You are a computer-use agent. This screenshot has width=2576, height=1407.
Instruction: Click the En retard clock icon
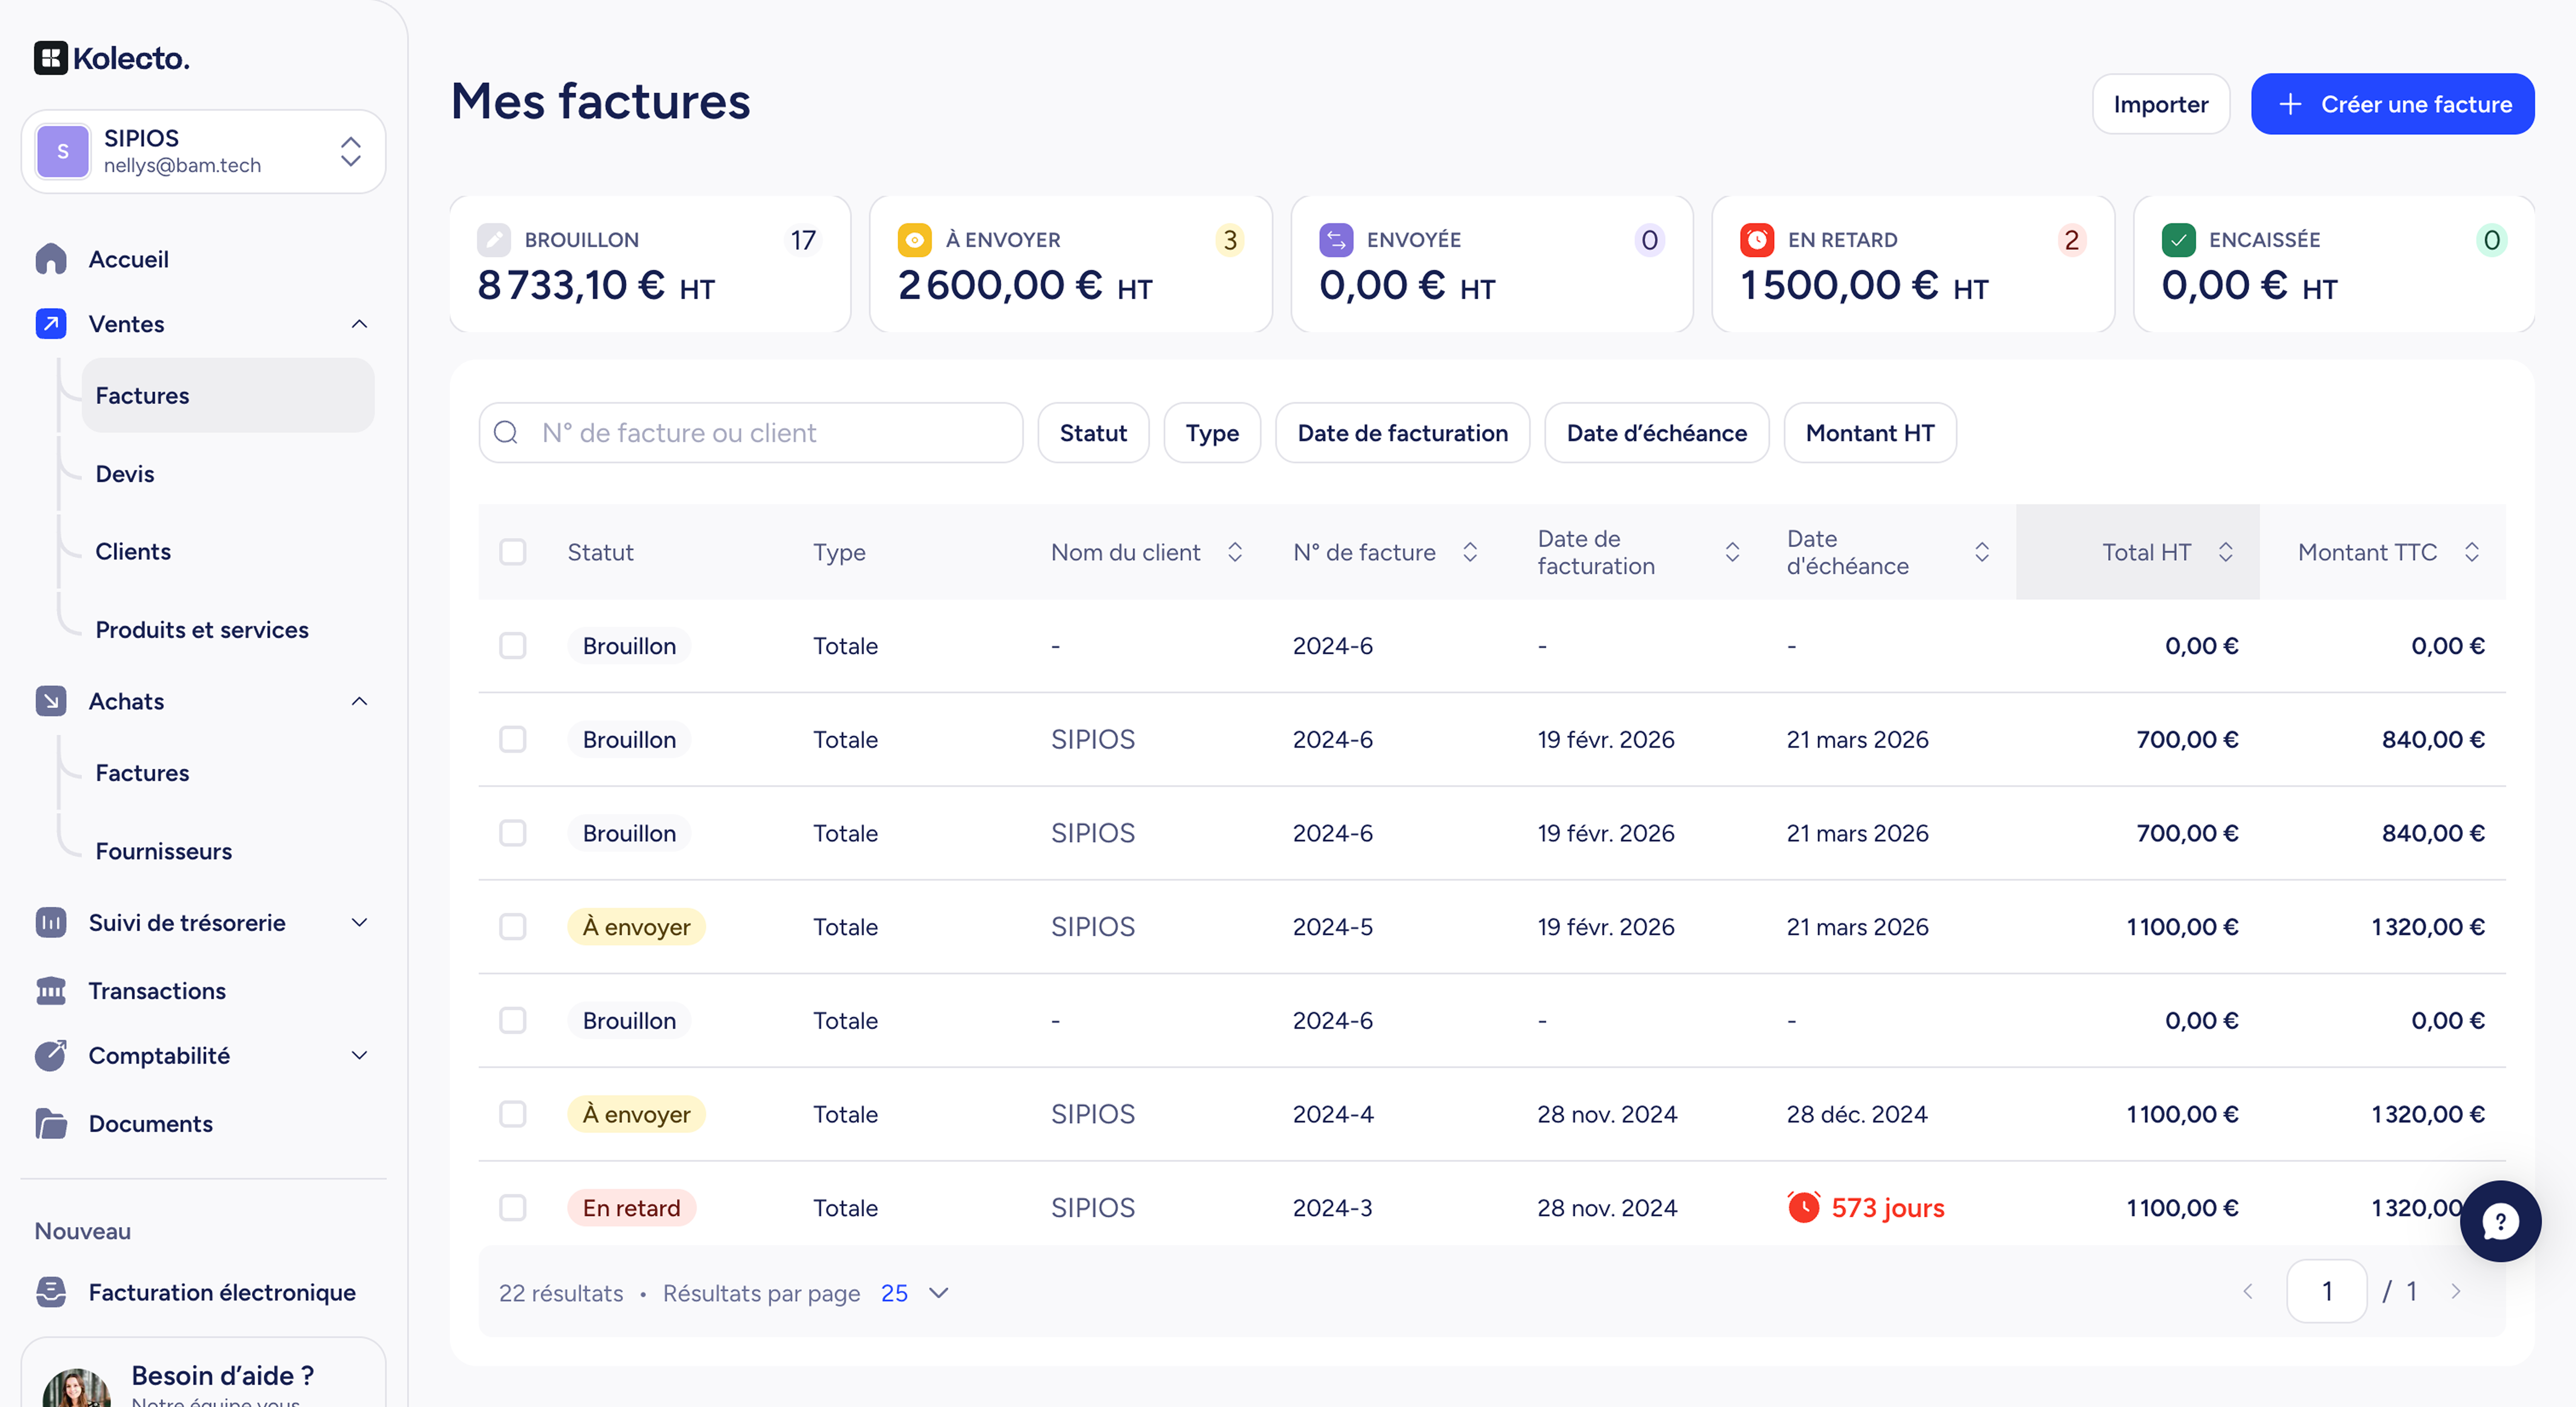[1757, 240]
